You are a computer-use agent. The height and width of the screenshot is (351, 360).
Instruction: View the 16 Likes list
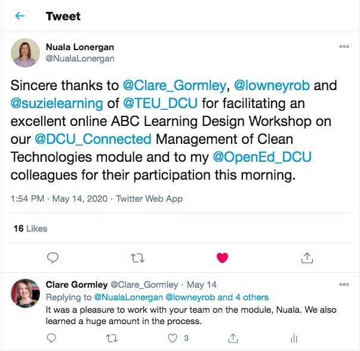pos(30,229)
